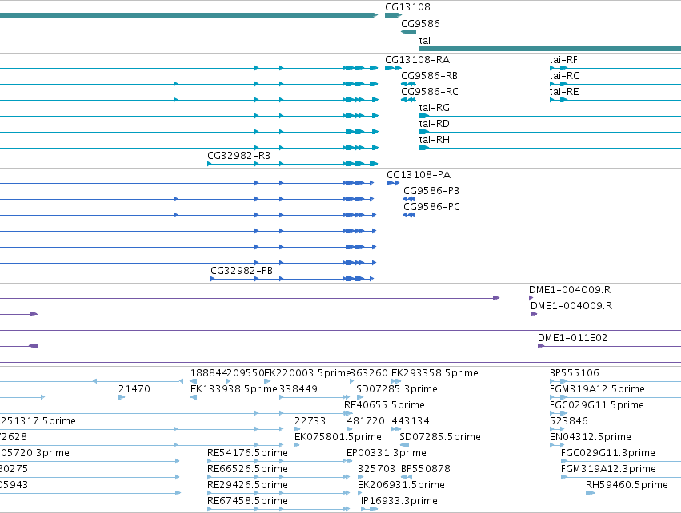Click the IP16933.3prime EST label
681x513 pixels.
tap(399, 501)
